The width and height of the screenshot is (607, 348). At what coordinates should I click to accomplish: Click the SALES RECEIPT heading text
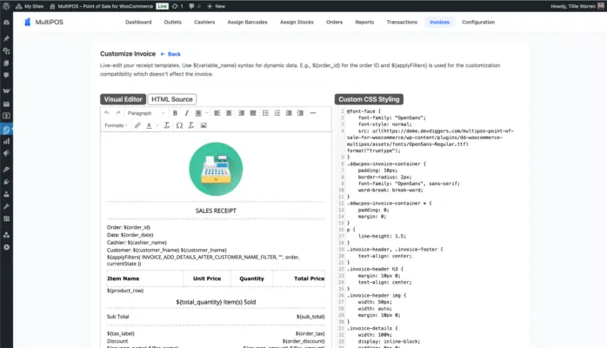[x=216, y=211]
